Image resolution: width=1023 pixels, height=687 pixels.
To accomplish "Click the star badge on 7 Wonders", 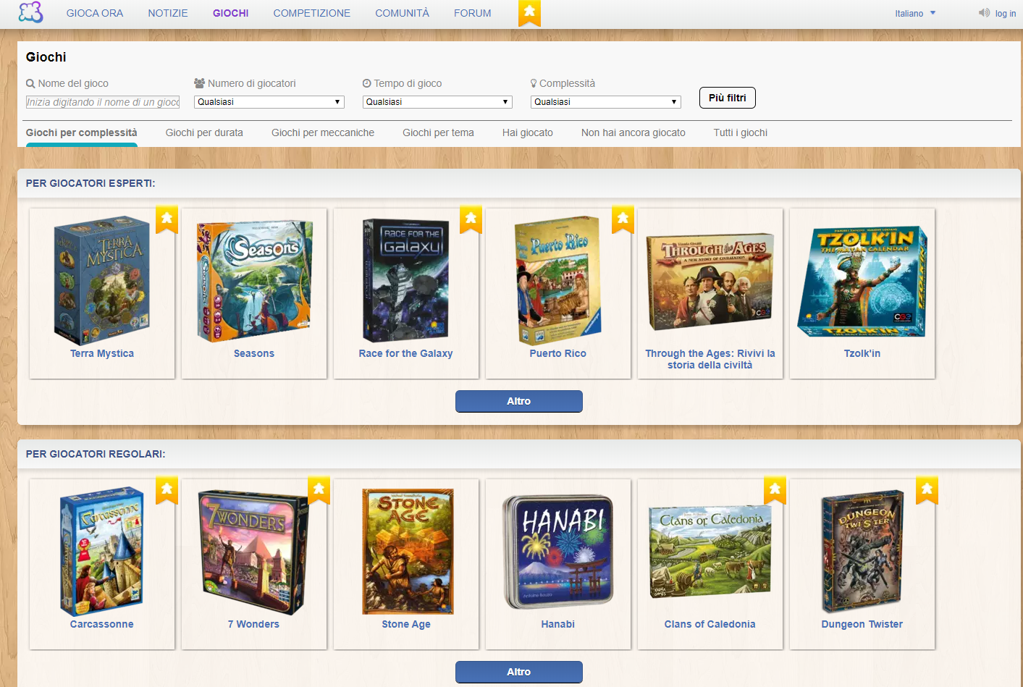I will coord(319,489).
